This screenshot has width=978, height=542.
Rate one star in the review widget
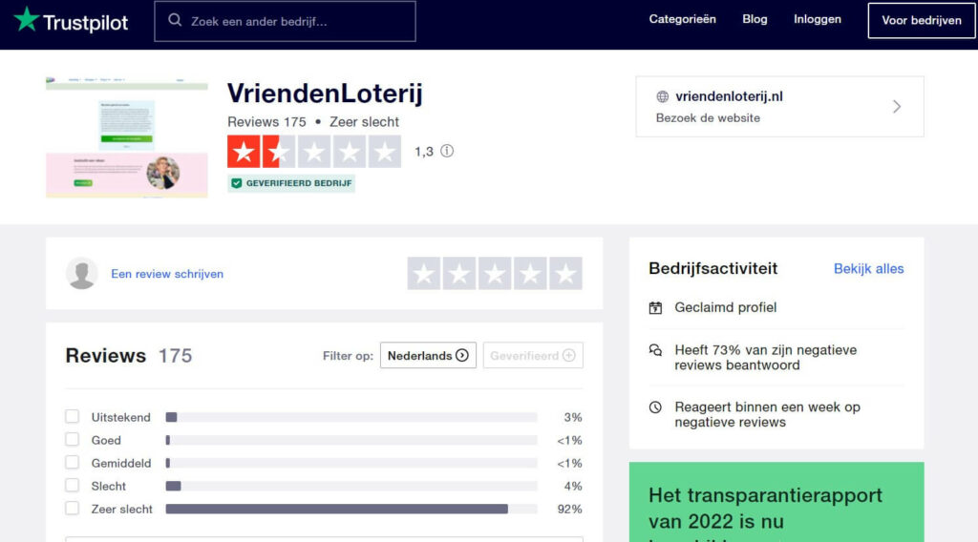click(424, 274)
